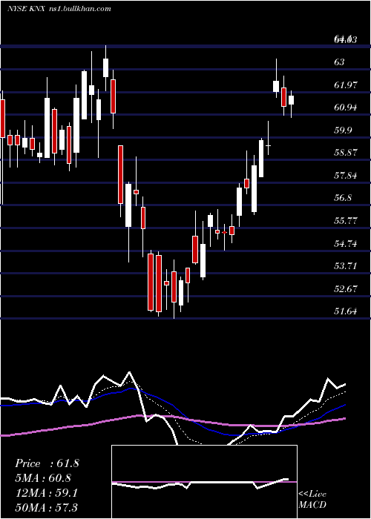
Task: Select the 53.71 price axis label
Action: tap(346, 265)
